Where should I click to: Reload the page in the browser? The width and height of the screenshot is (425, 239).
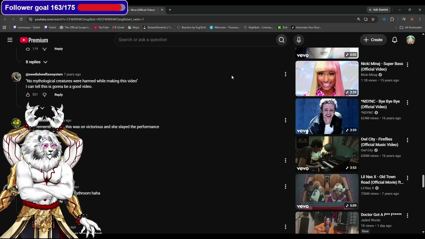(x=21, y=19)
